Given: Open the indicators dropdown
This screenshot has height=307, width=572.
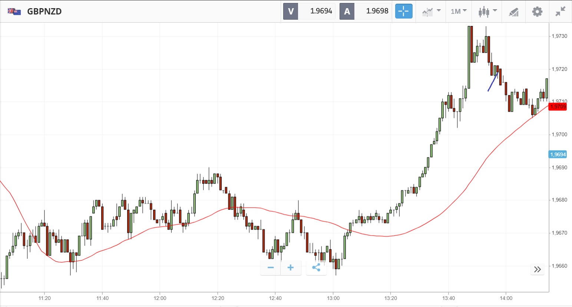Looking at the screenshot, I should (431, 11).
